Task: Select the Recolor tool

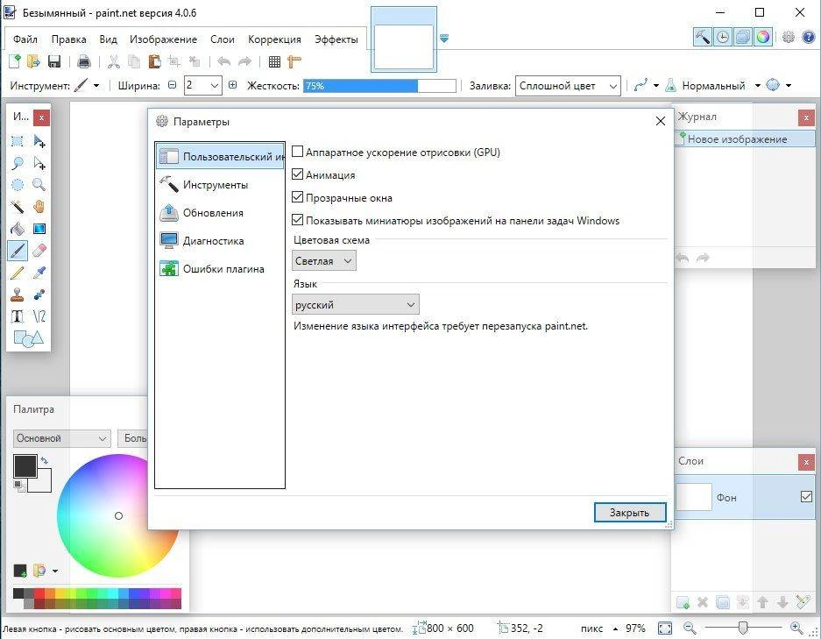Action: 39,295
